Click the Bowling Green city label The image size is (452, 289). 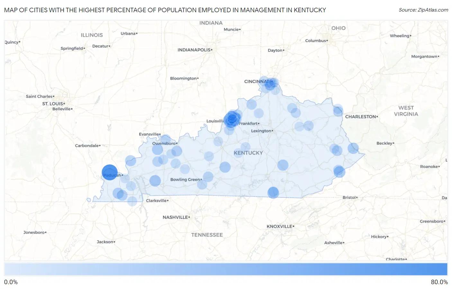(x=185, y=179)
